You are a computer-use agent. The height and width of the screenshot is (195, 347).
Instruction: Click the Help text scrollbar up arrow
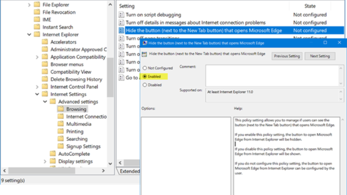coord(343,120)
